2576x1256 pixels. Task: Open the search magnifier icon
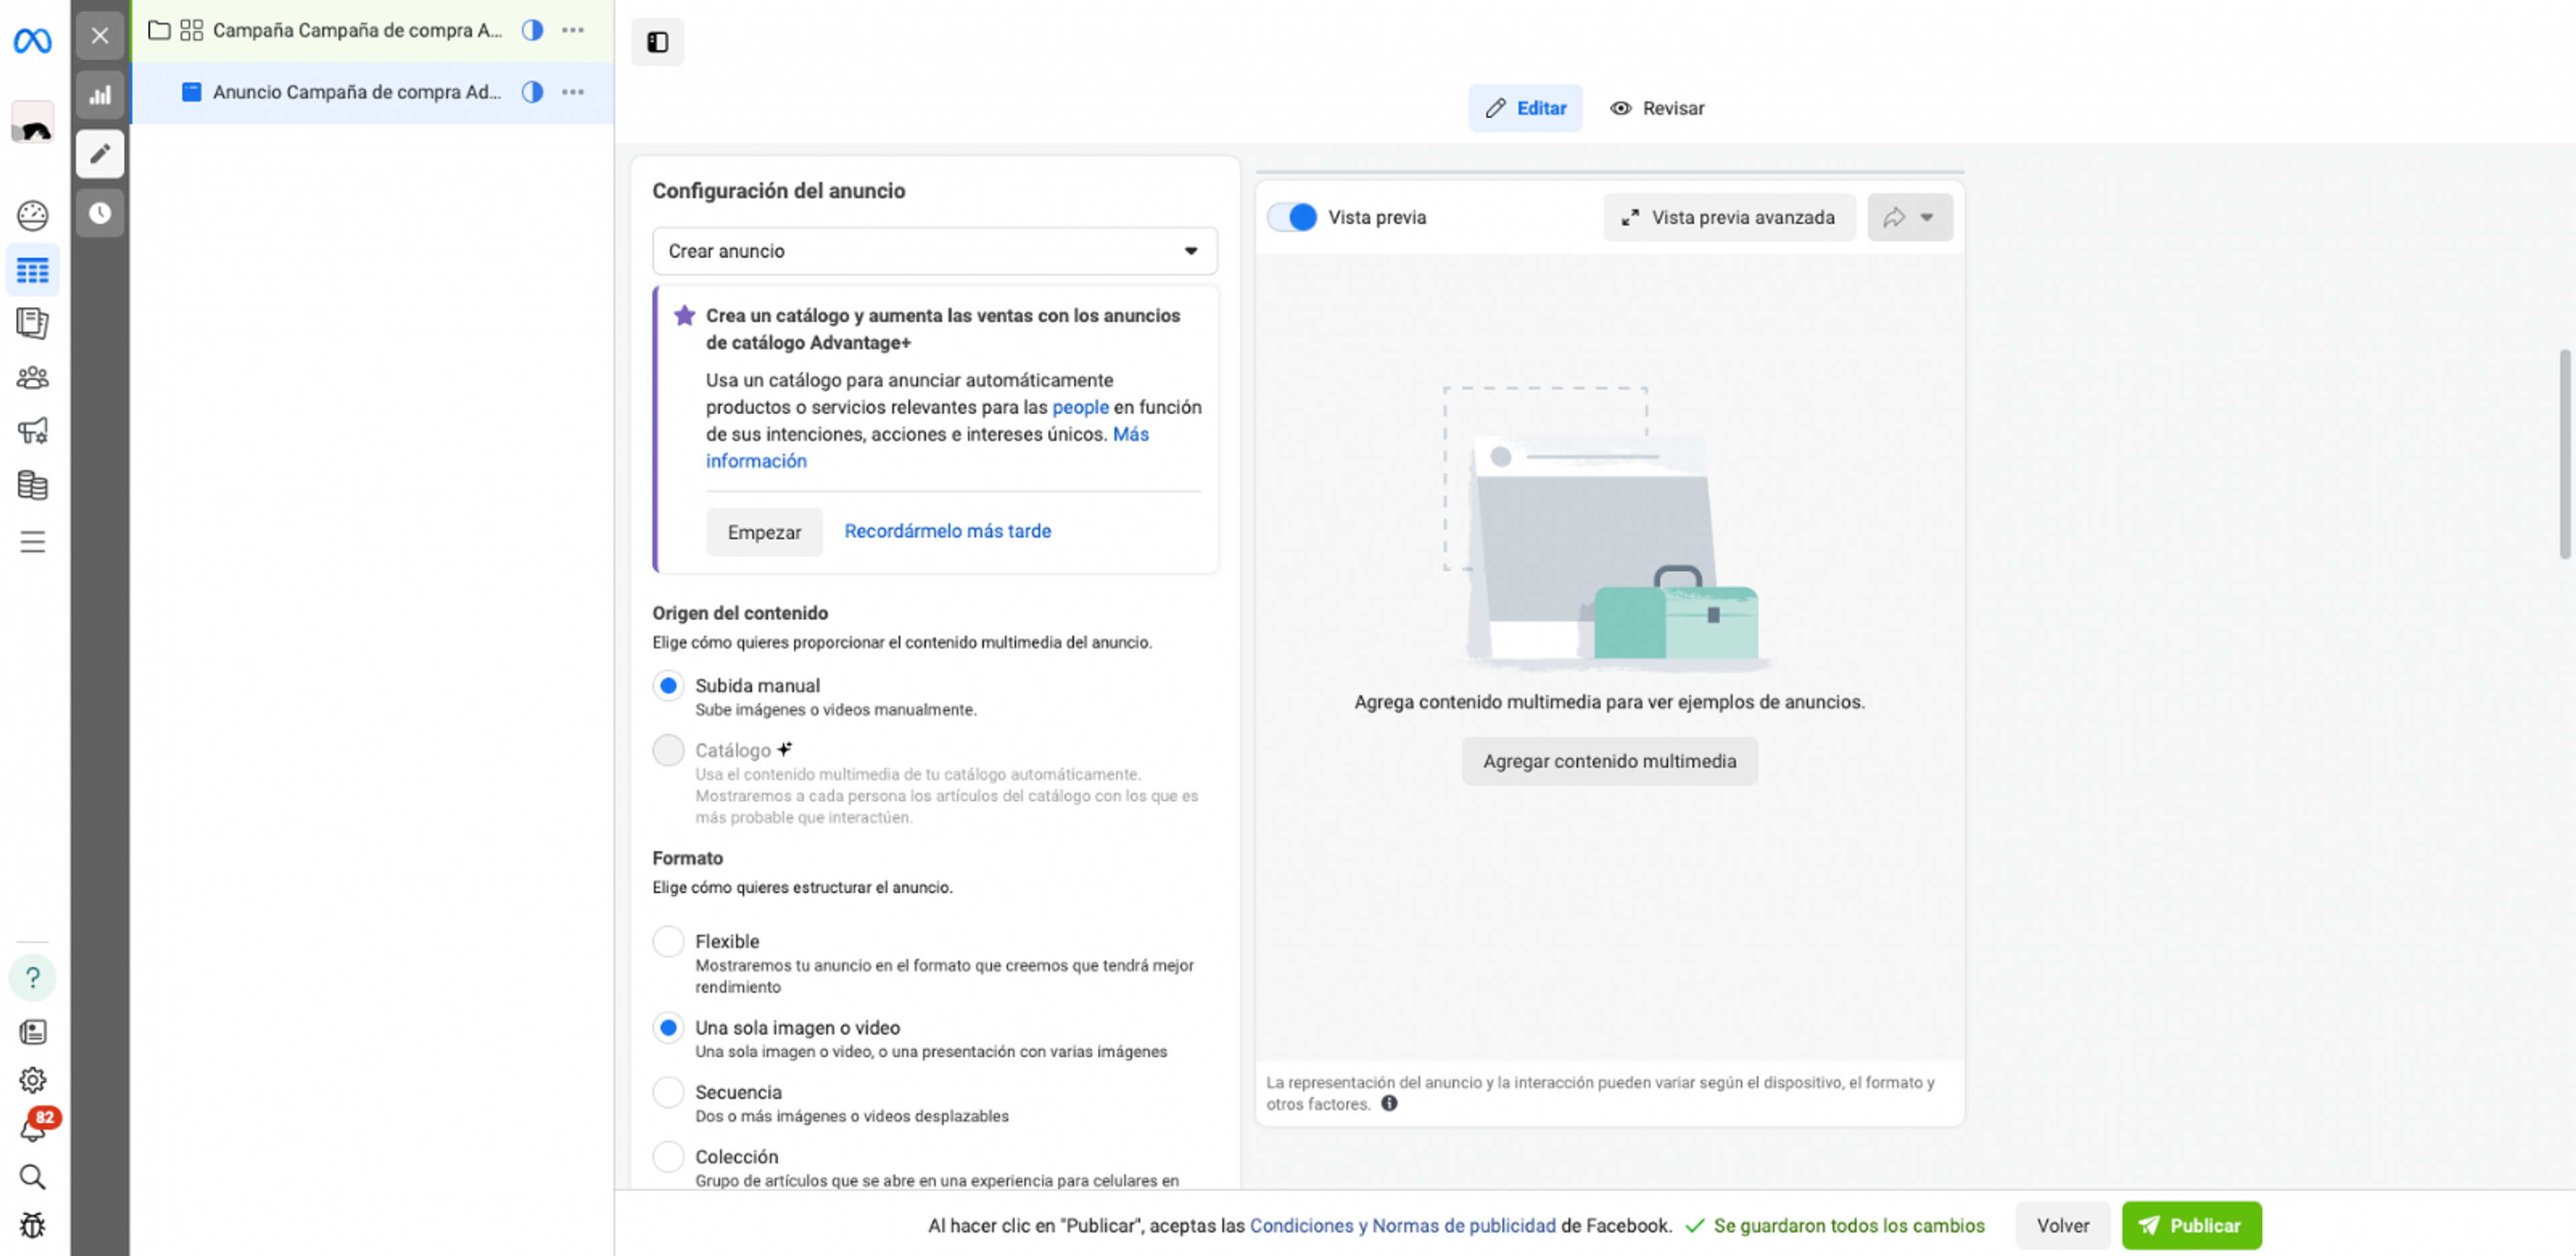32,1177
